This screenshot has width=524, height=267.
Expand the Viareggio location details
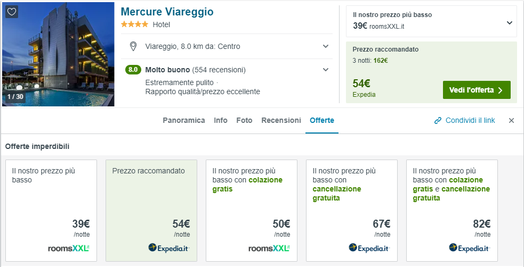point(326,46)
